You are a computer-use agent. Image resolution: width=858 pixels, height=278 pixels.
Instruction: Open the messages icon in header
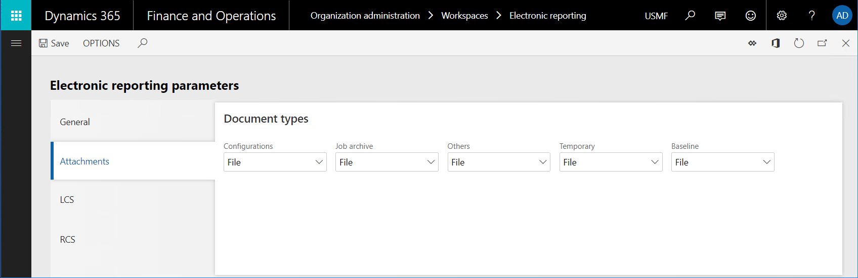click(x=720, y=16)
